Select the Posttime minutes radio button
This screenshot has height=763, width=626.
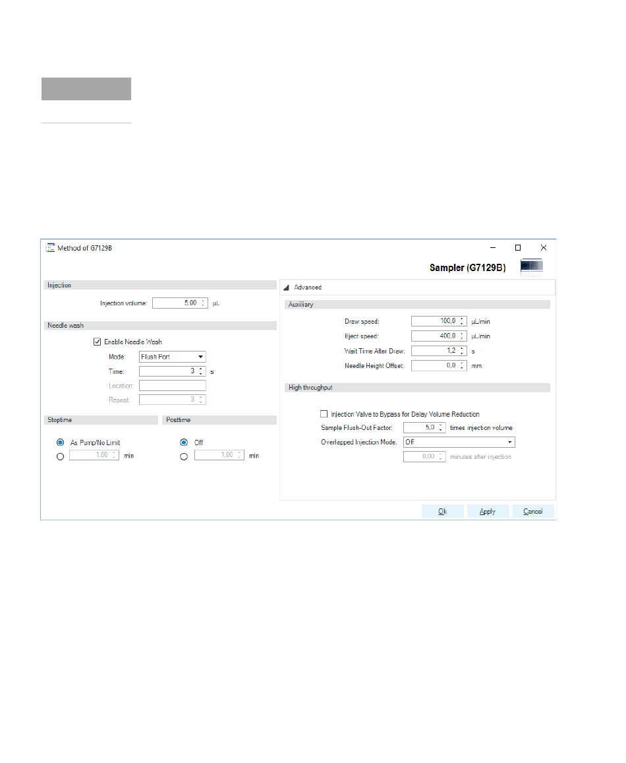[x=184, y=456]
